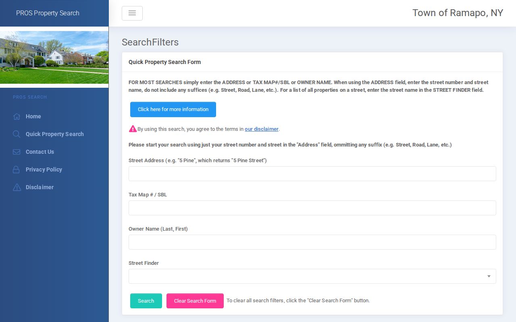Click the "Click here for more information" button
This screenshot has width=516, height=322.
173,109
